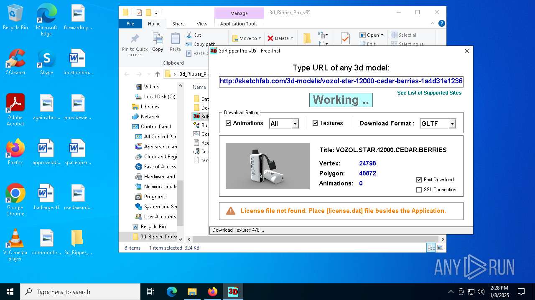The width and height of the screenshot is (535, 300).
Task: Enable the SSL Connection checkbox
Action: click(419, 190)
